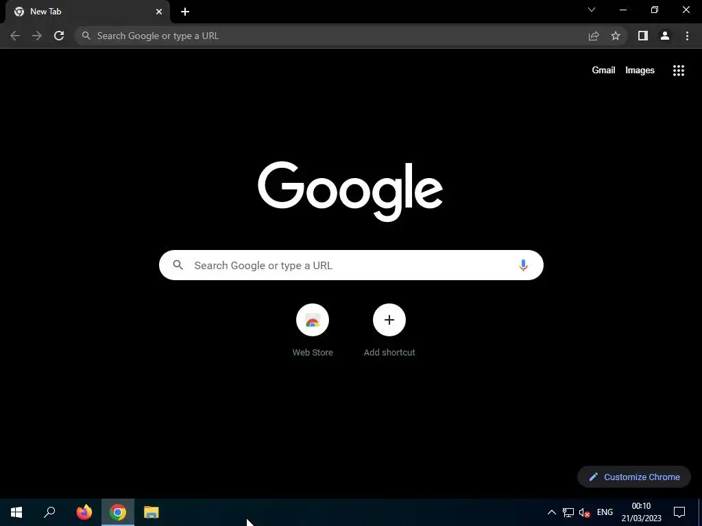Toggle the Chrome side panel

coord(643,36)
